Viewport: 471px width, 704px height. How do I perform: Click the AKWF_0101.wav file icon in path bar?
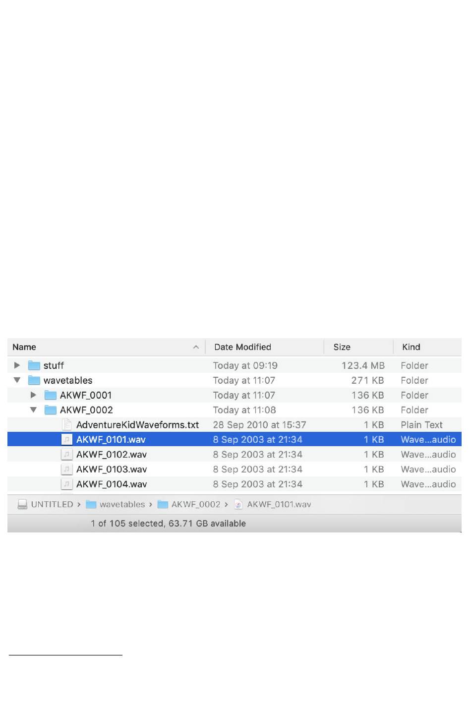pos(238,504)
